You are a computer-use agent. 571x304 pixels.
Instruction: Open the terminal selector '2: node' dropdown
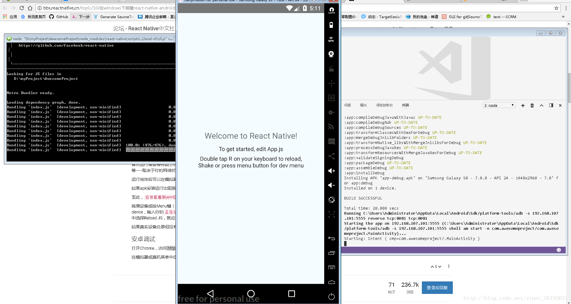coord(499,105)
